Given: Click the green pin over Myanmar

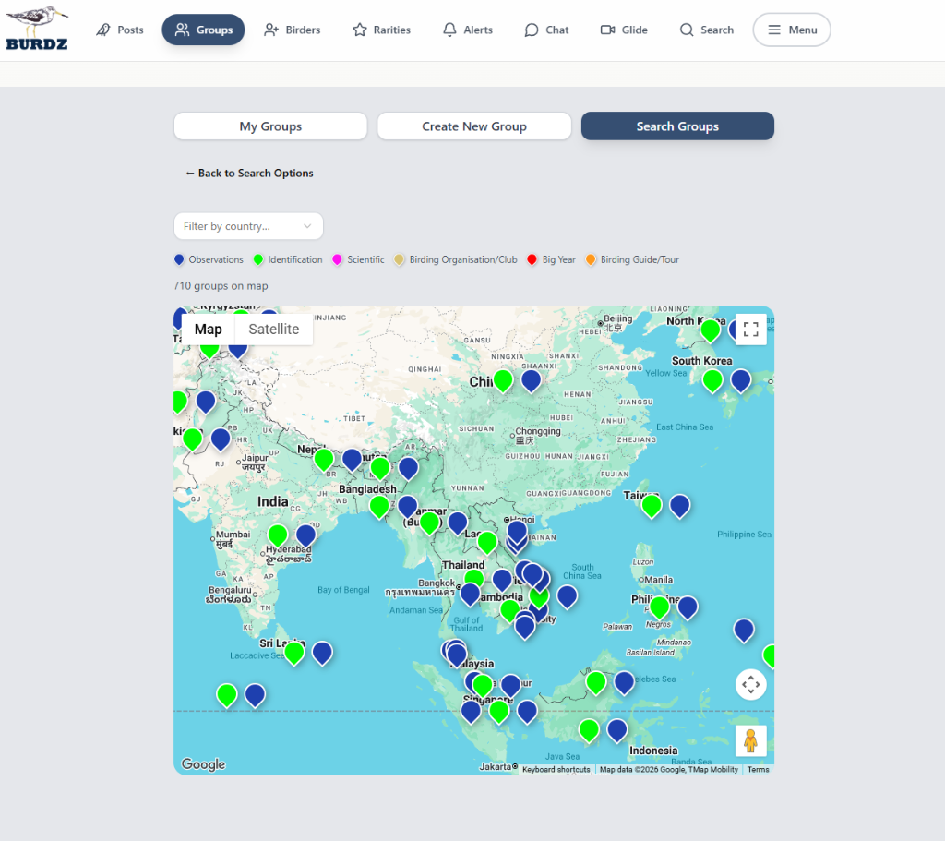Looking at the screenshot, I should pos(430,523).
